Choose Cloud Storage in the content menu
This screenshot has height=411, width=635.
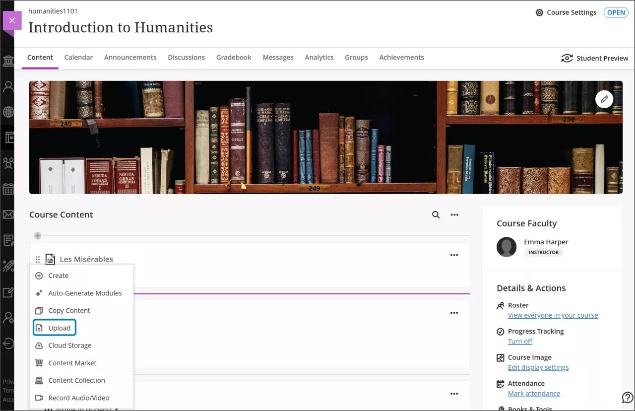(x=69, y=345)
